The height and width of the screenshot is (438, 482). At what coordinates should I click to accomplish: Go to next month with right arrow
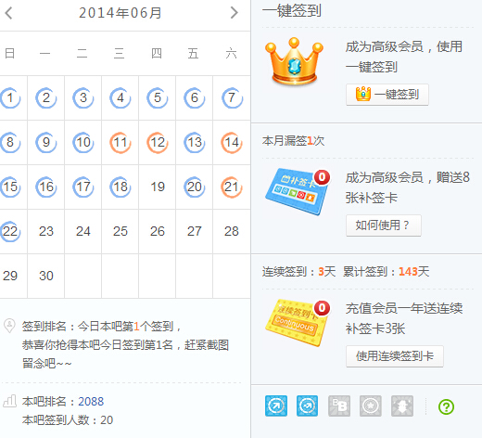pos(235,13)
